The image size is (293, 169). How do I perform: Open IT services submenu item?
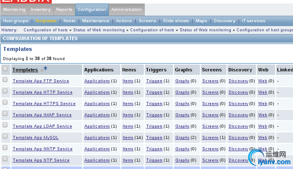coord(253,21)
